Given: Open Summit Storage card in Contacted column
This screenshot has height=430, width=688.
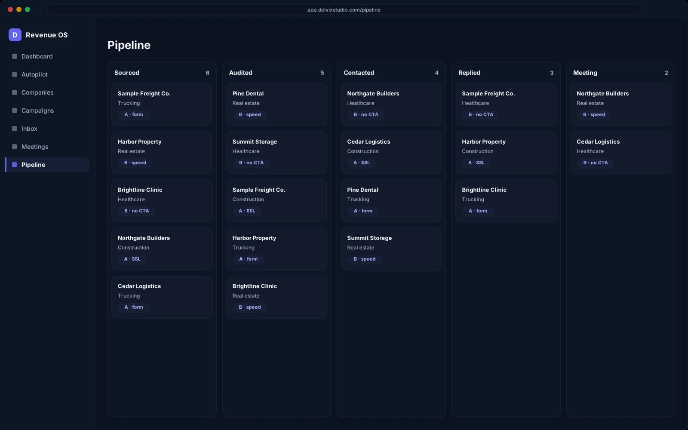Looking at the screenshot, I should coord(391,249).
